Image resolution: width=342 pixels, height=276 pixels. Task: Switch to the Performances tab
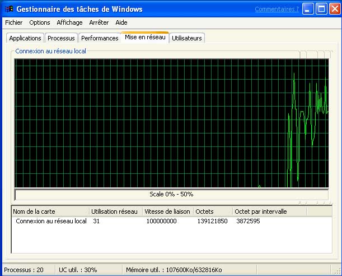[100, 38]
